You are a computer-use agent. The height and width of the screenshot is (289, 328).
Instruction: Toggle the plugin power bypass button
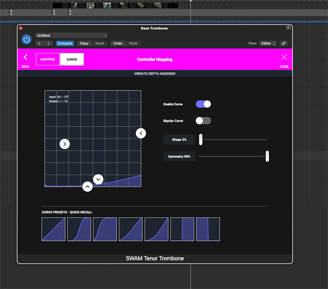click(x=27, y=39)
